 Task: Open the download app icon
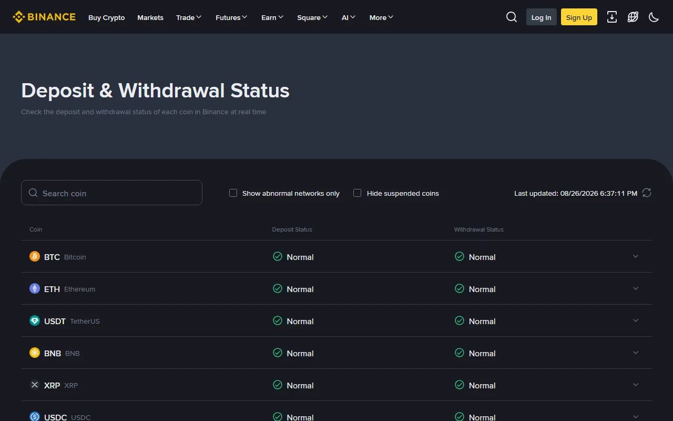point(612,17)
